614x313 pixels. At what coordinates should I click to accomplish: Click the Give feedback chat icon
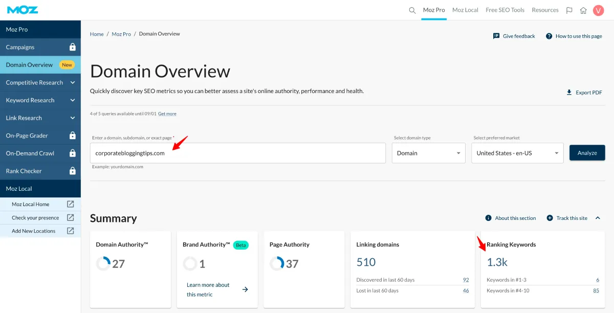click(x=496, y=36)
